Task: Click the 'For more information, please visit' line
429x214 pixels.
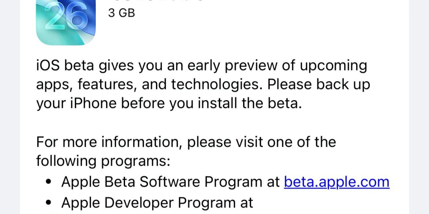Action: 186,142
